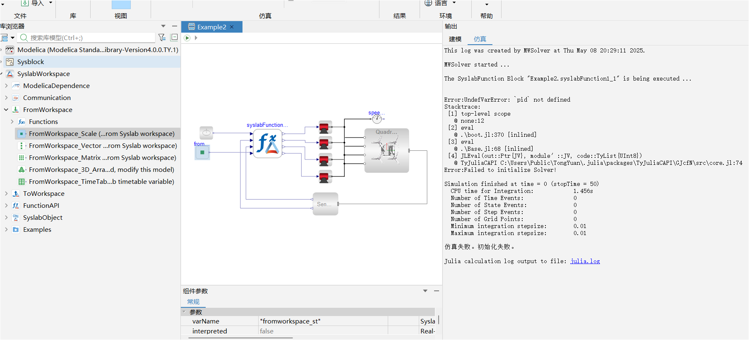
Task: Click the green fromWorkspace block
Action: click(202, 152)
